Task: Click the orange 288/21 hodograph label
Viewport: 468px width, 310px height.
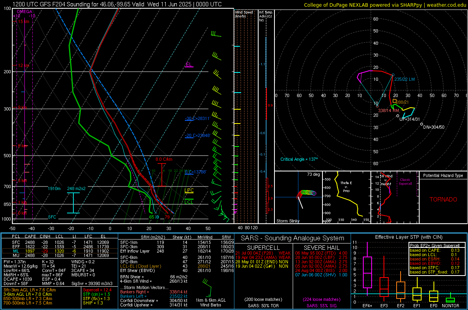Action: 402,102
